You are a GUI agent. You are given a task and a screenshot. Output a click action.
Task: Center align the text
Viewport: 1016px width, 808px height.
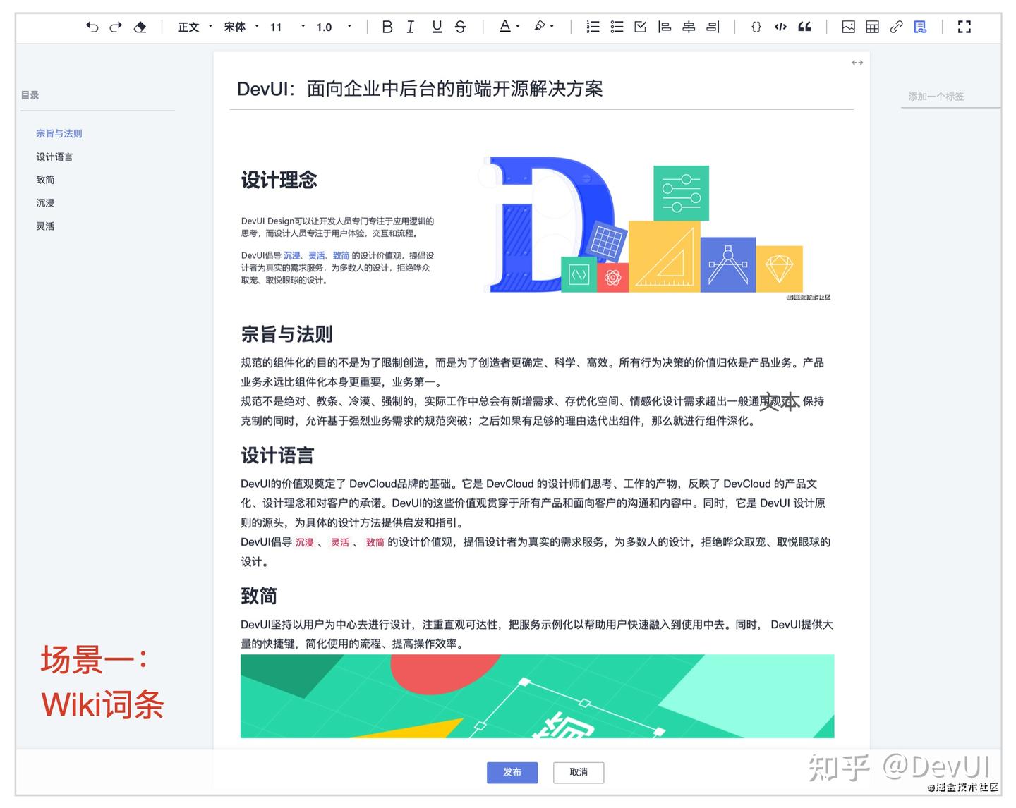[689, 27]
